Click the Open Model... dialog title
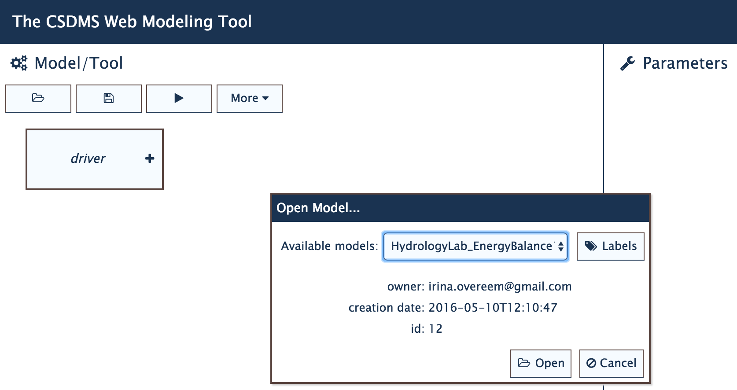This screenshot has height=390, width=737. [318, 208]
